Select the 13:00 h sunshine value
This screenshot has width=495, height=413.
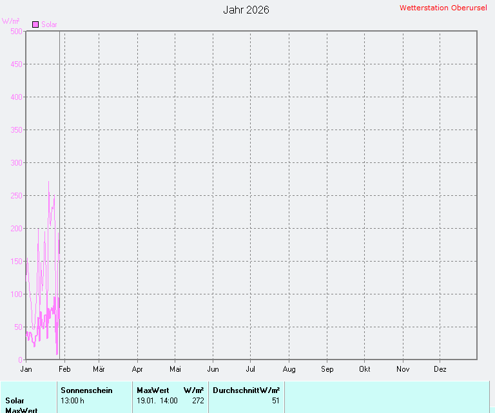(x=73, y=401)
